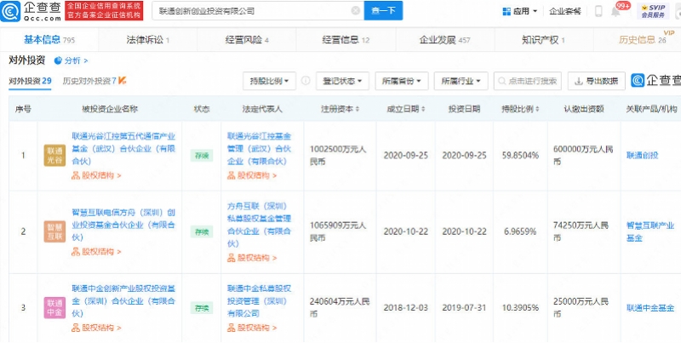This screenshot has height=343, width=681.
Task: Click the info icon beside 持股比例 filter
Action: [x=306, y=81]
